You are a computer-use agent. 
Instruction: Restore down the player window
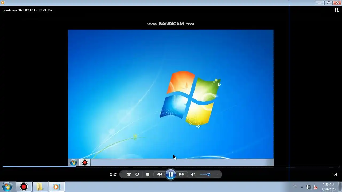click(328, 3)
